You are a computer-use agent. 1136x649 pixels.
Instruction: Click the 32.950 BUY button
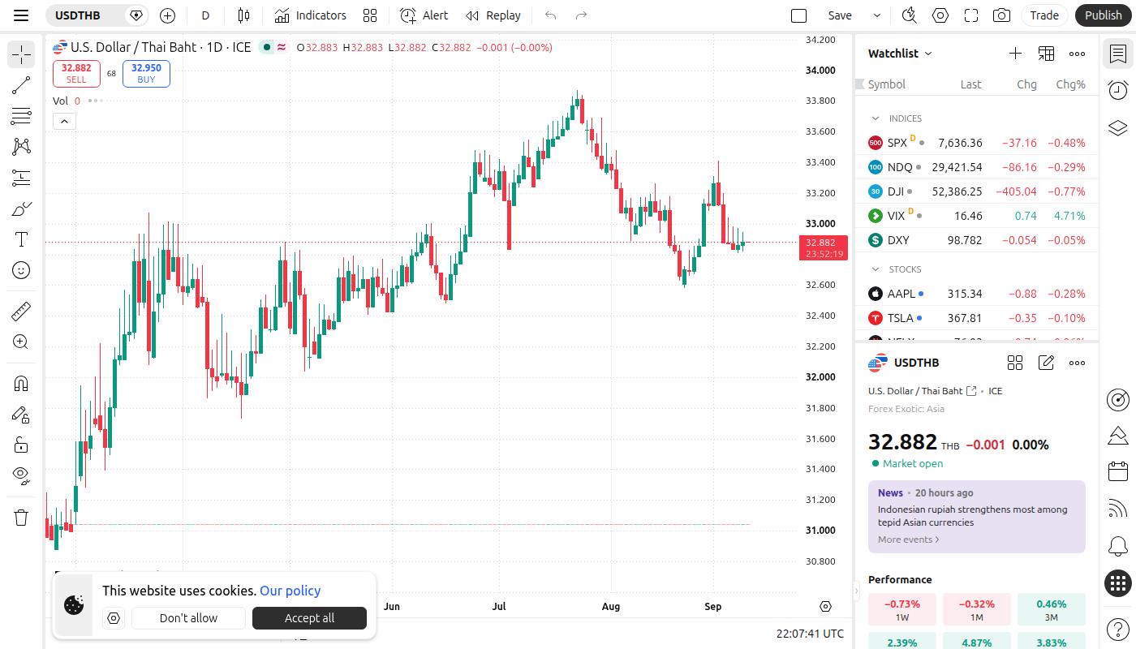(146, 74)
